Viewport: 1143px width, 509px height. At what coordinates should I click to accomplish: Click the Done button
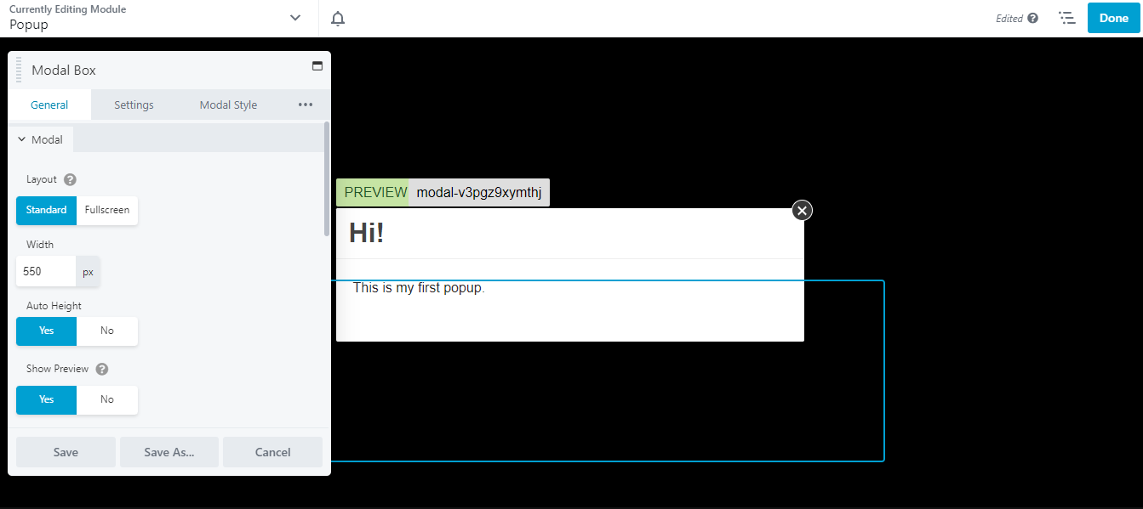[1113, 18]
